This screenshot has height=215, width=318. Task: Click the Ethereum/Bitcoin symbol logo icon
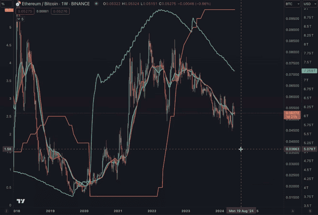[x=18, y=3]
